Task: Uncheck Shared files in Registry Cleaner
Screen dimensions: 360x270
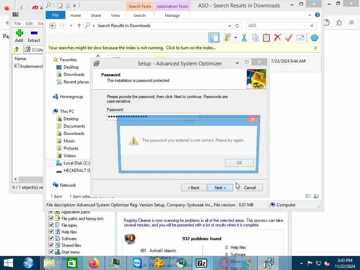Action: (x=51, y=245)
